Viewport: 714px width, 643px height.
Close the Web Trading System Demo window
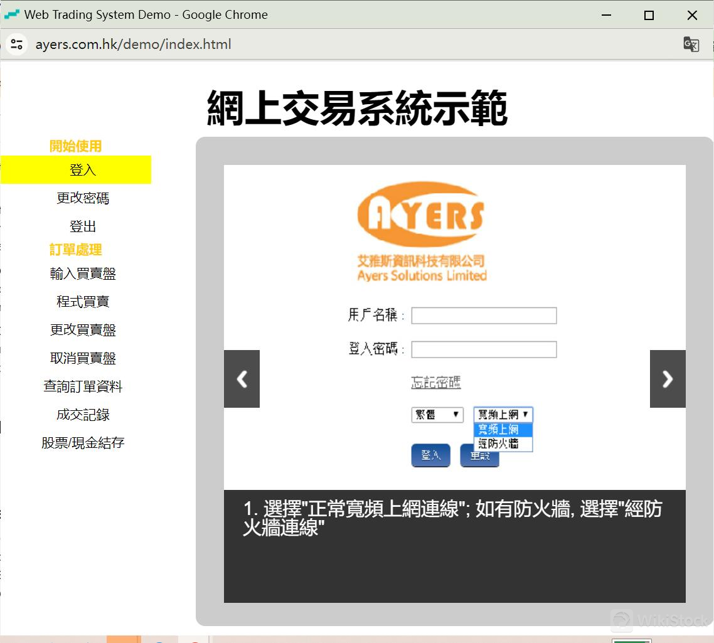(692, 15)
